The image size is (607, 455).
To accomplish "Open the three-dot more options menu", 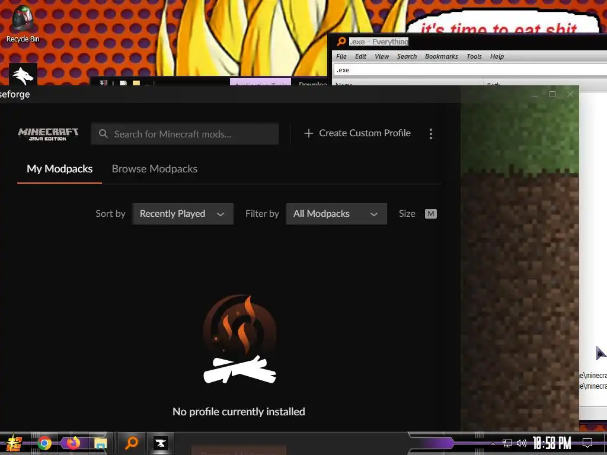I will click(x=431, y=134).
